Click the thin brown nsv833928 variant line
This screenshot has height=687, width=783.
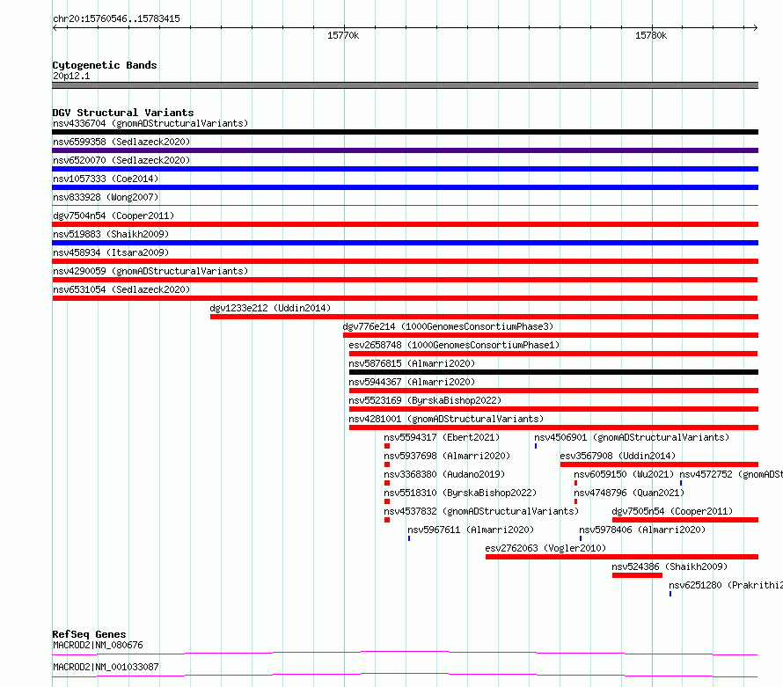[405, 205]
